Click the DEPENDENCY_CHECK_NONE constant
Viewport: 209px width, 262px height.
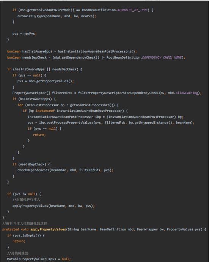[162, 57]
